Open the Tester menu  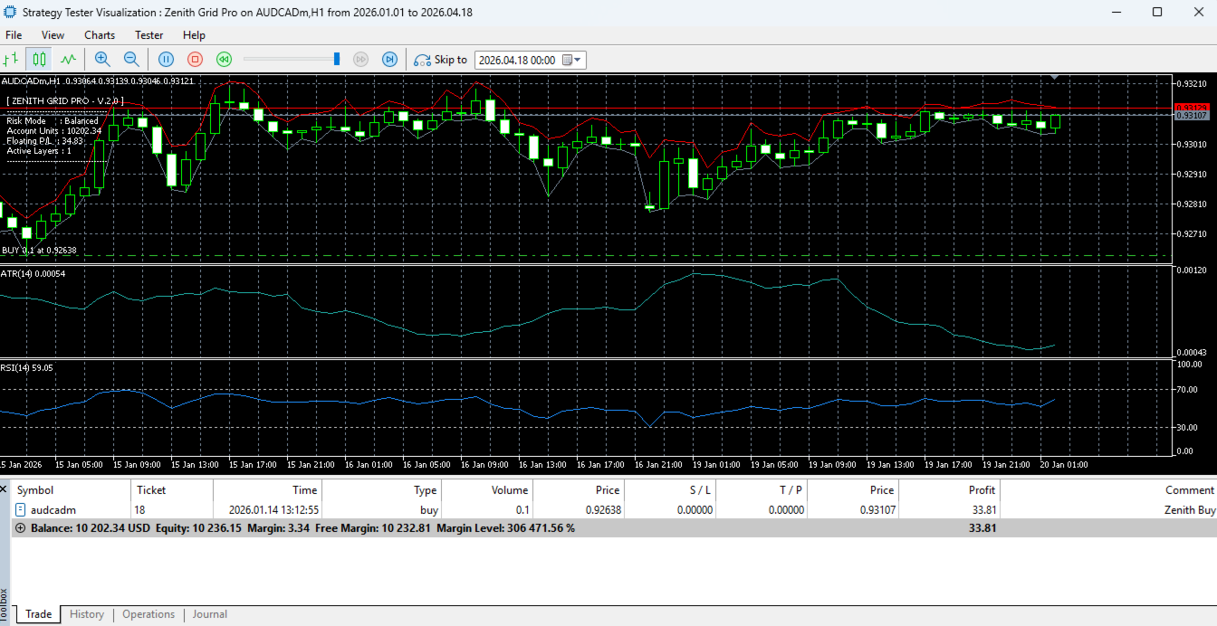pyautogui.click(x=149, y=35)
